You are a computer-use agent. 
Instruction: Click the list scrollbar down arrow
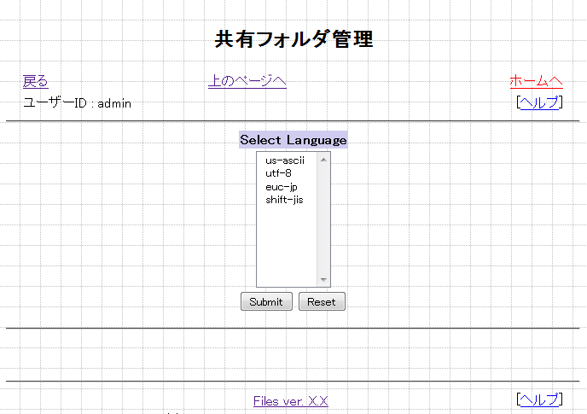click(323, 279)
